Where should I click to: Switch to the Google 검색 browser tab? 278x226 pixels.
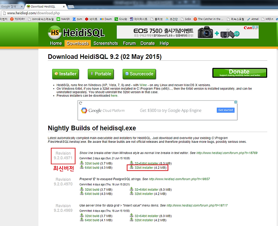(11, 7)
